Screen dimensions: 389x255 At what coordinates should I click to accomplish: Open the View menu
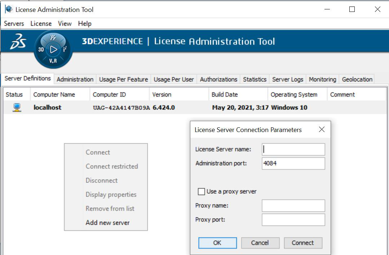[65, 23]
